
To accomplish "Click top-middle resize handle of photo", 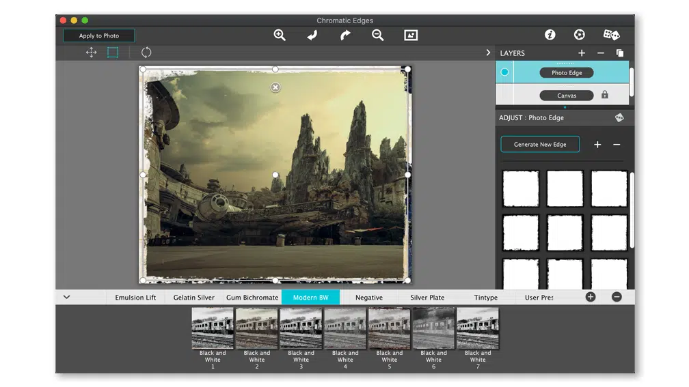I will (x=275, y=69).
